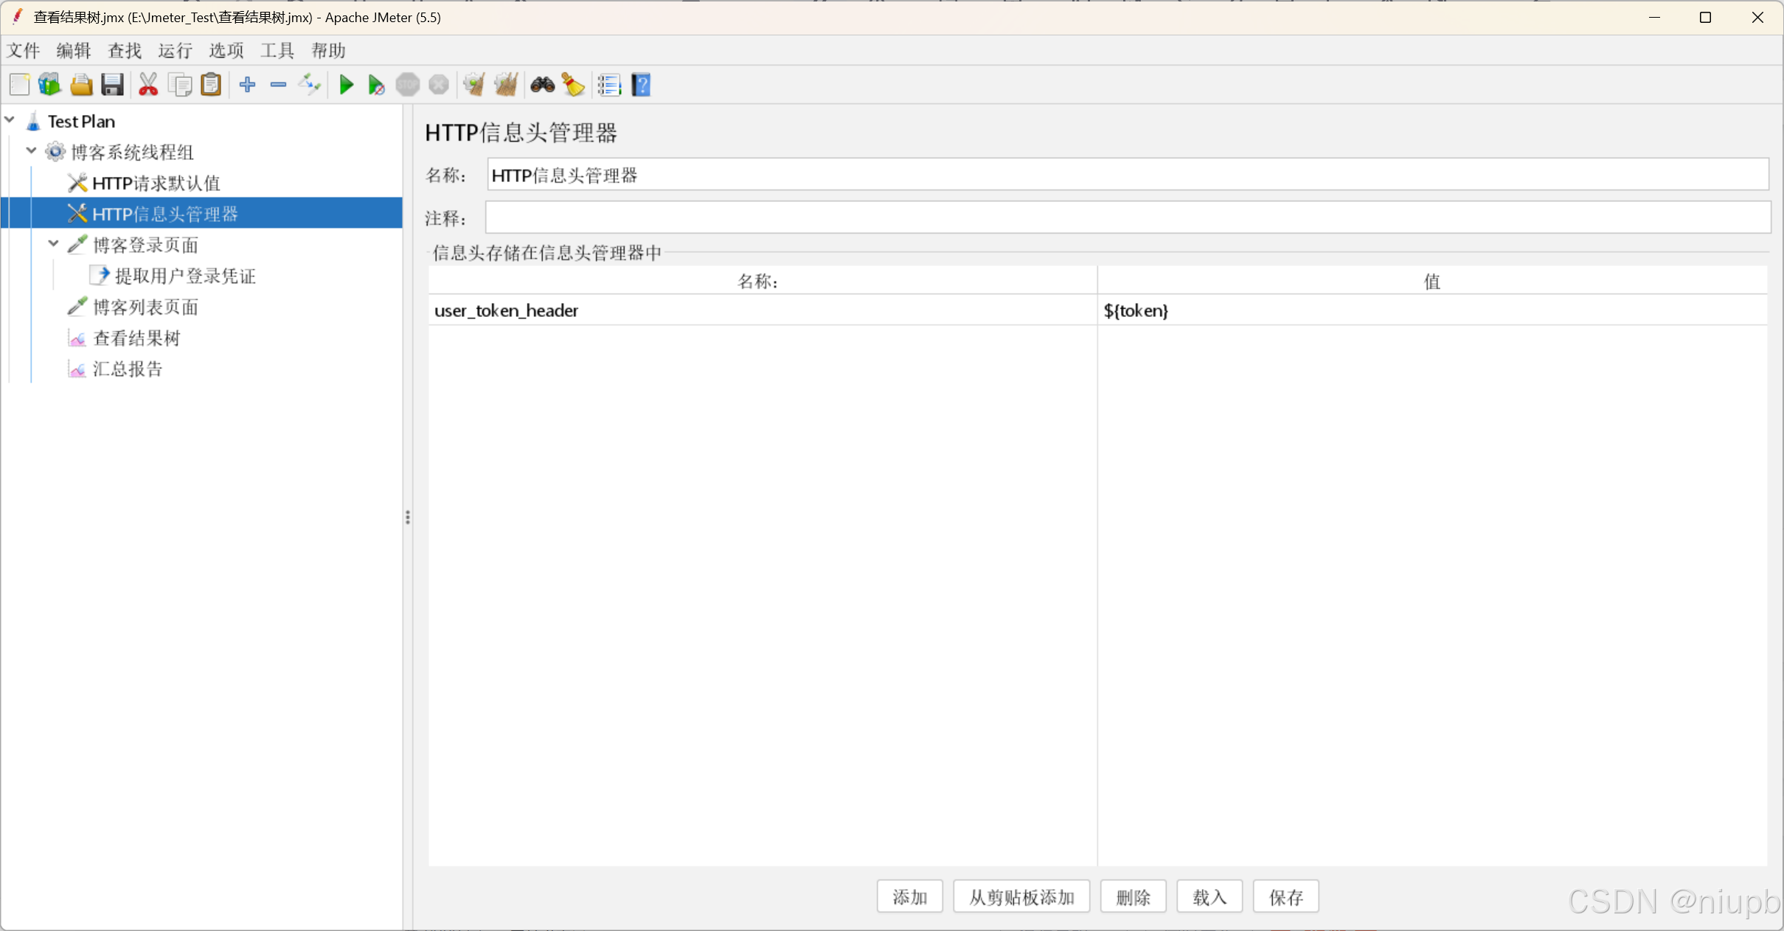The height and width of the screenshot is (931, 1784).
Task: Click the scissors Cut icon
Action: coord(148,85)
